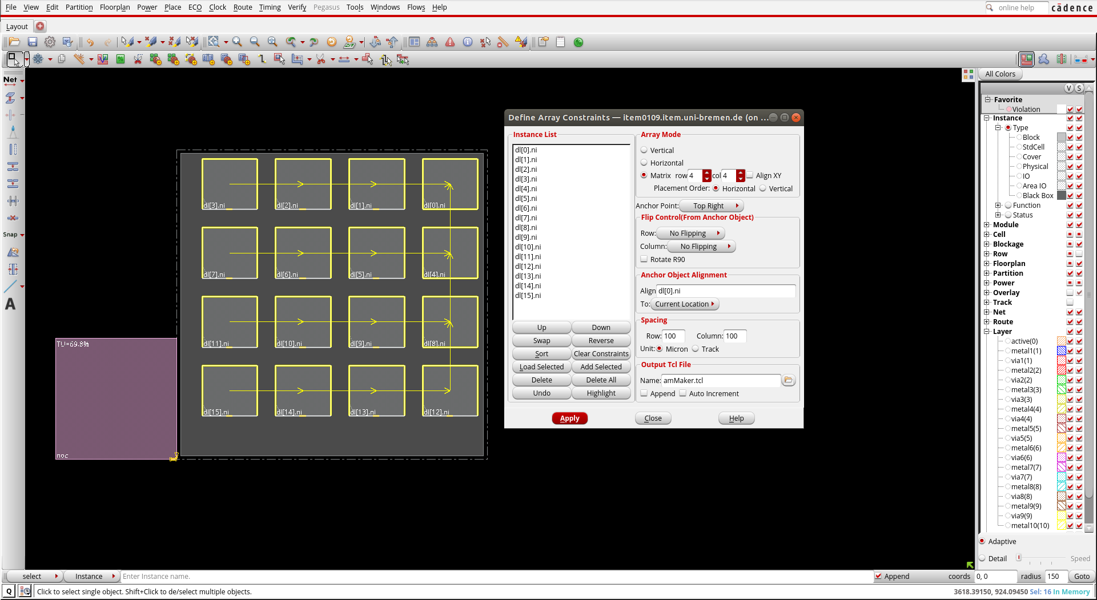Click the Save design floppy icon
The height and width of the screenshot is (600, 1097).
pyautogui.click(x=33, y=42)
